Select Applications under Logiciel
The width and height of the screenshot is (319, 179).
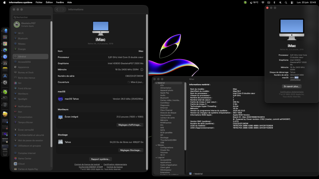coord(166,162)
